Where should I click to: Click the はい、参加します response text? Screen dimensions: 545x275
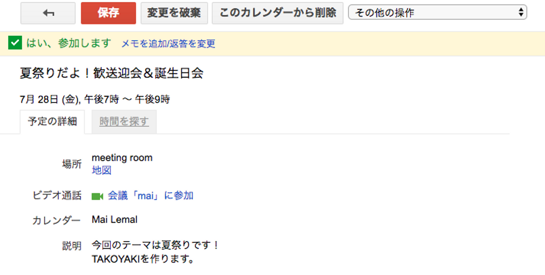tap(69, 43)
